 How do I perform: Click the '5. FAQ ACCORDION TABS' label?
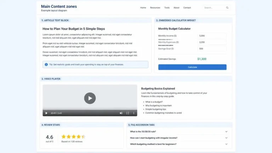point(141,125)
